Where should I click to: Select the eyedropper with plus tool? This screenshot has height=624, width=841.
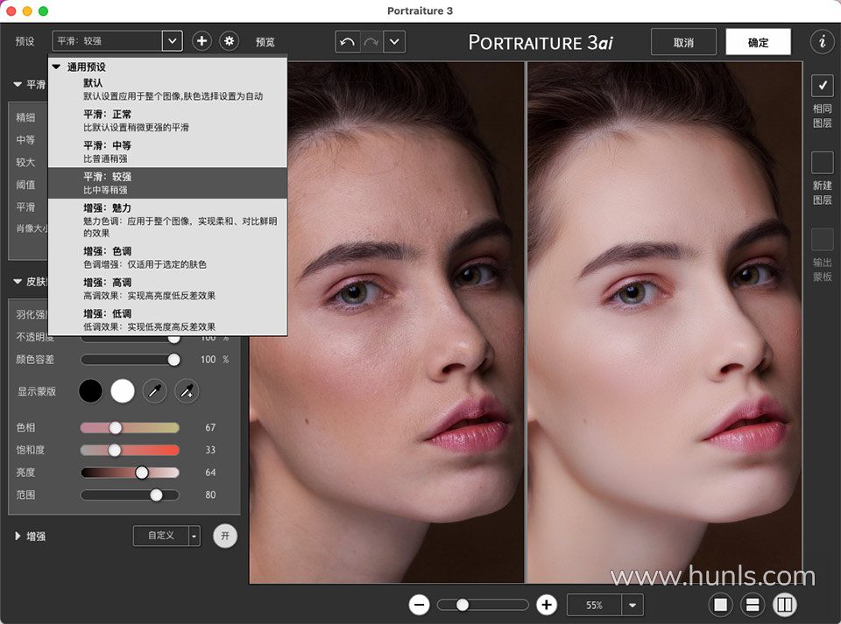(x=187, y=391)
